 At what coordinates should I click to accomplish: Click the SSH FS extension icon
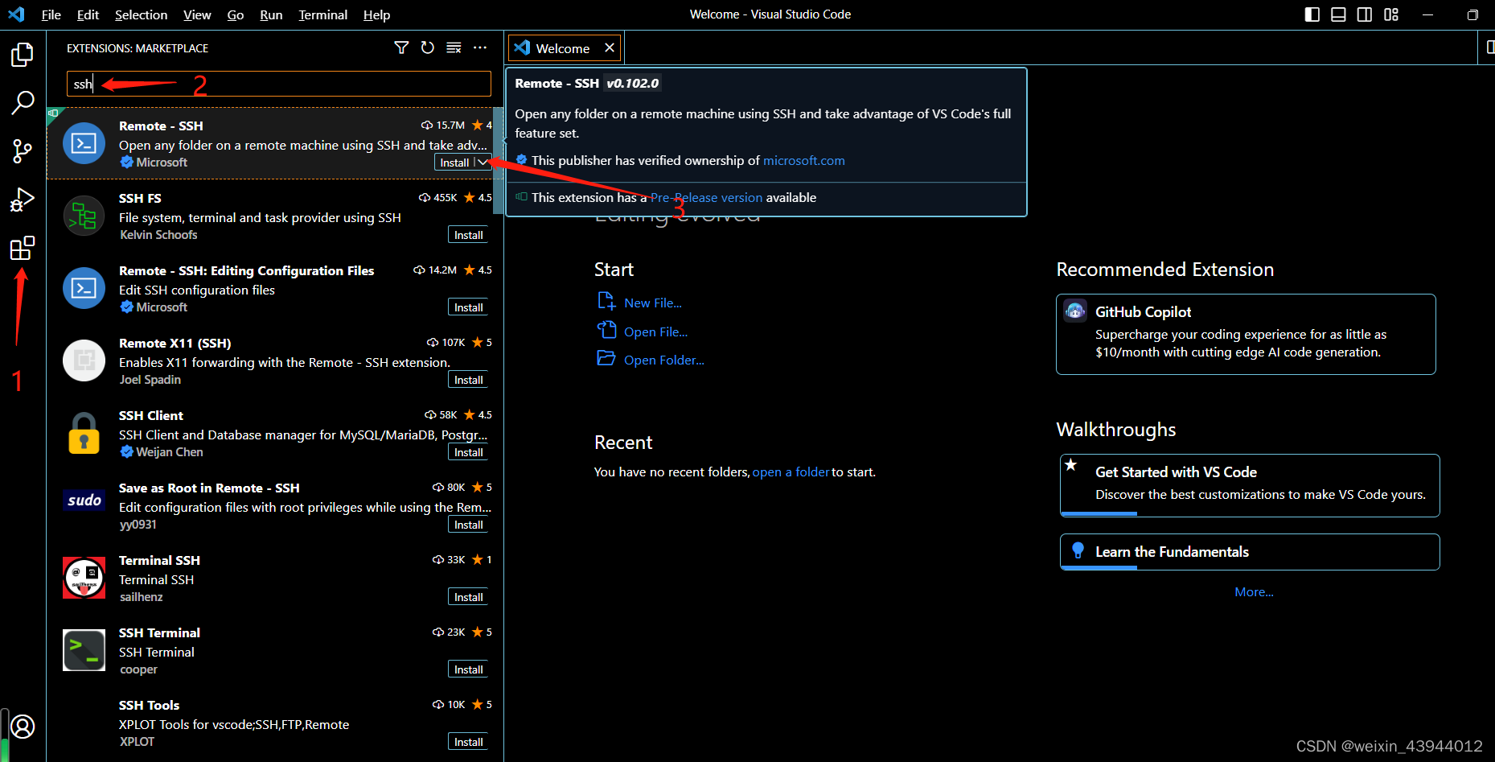click(x=84, y=216)
